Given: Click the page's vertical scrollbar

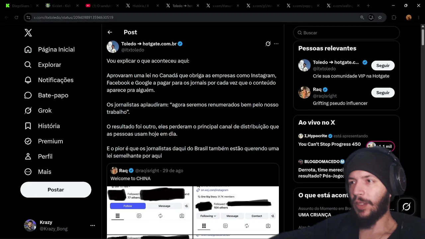Looking at the screenshot, I should click(x=423, y=37).
